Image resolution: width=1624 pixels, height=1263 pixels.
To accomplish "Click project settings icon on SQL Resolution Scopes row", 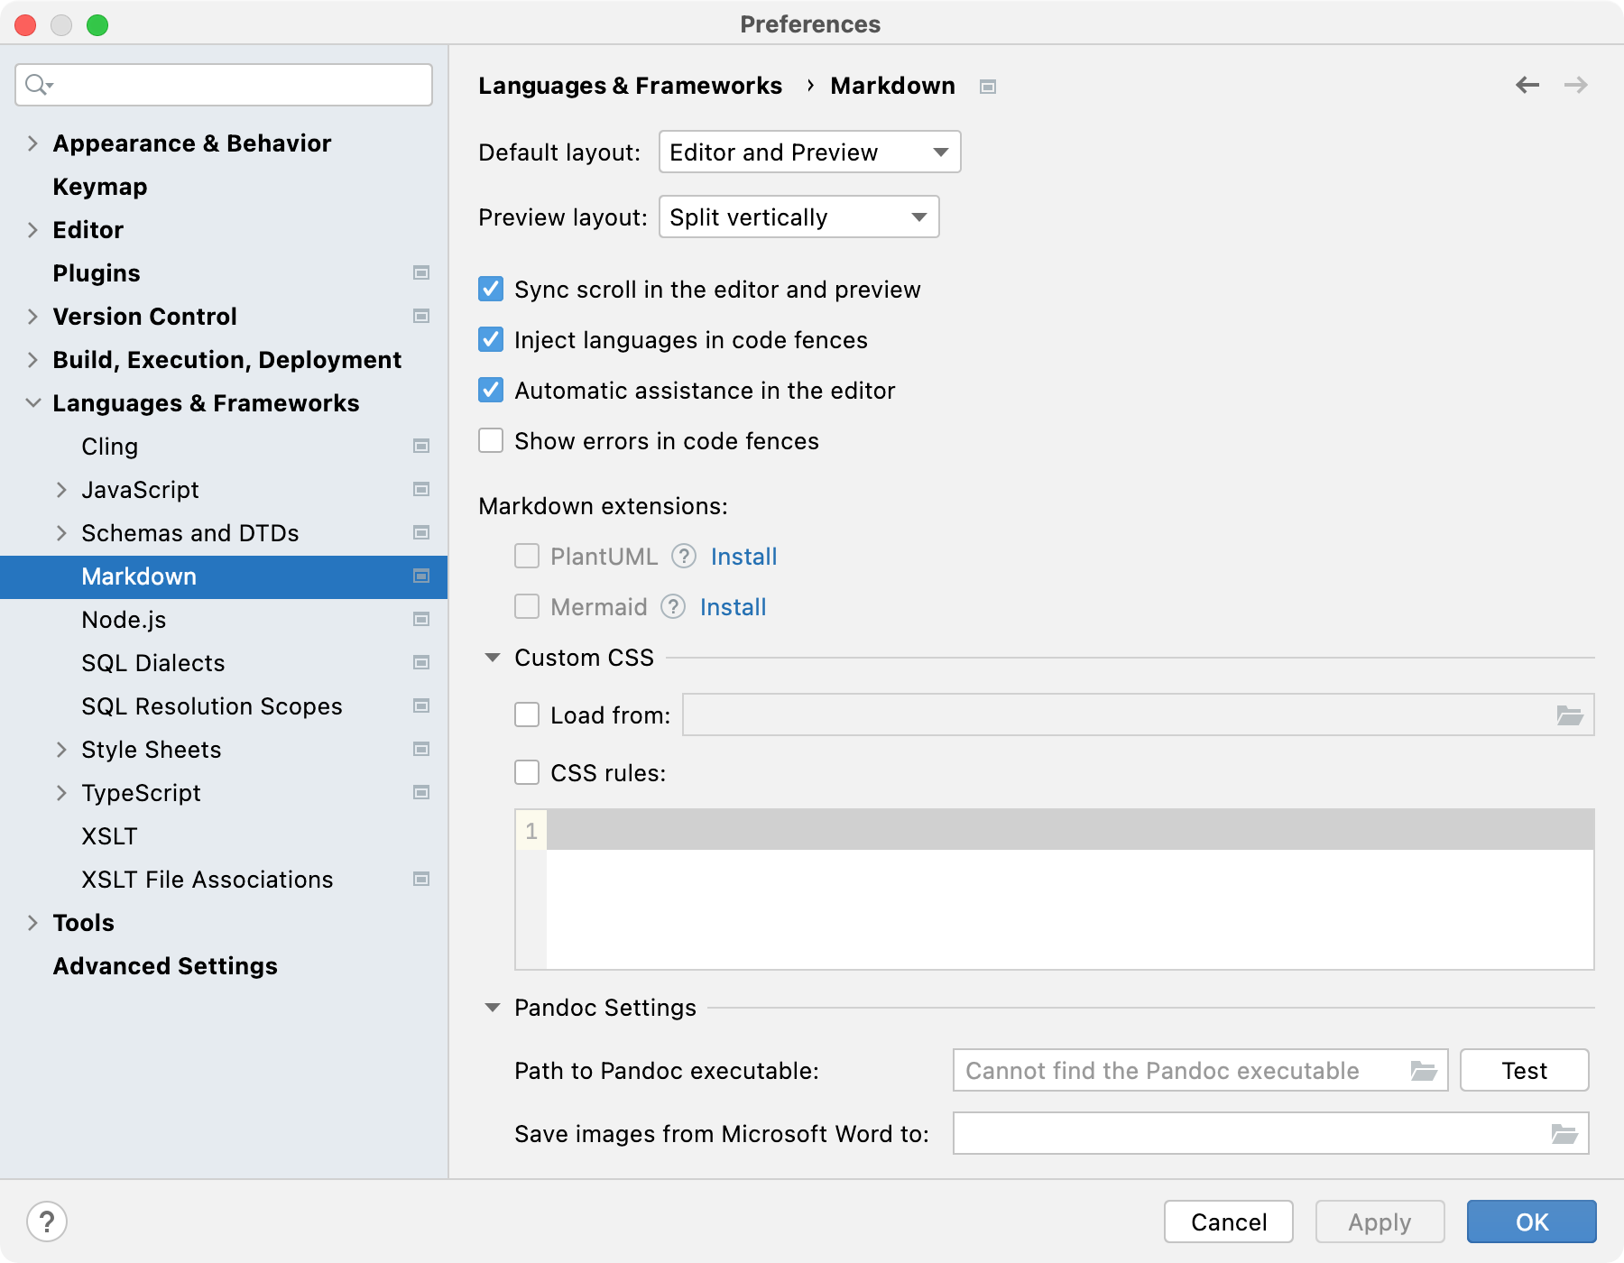I will point(421,705).
